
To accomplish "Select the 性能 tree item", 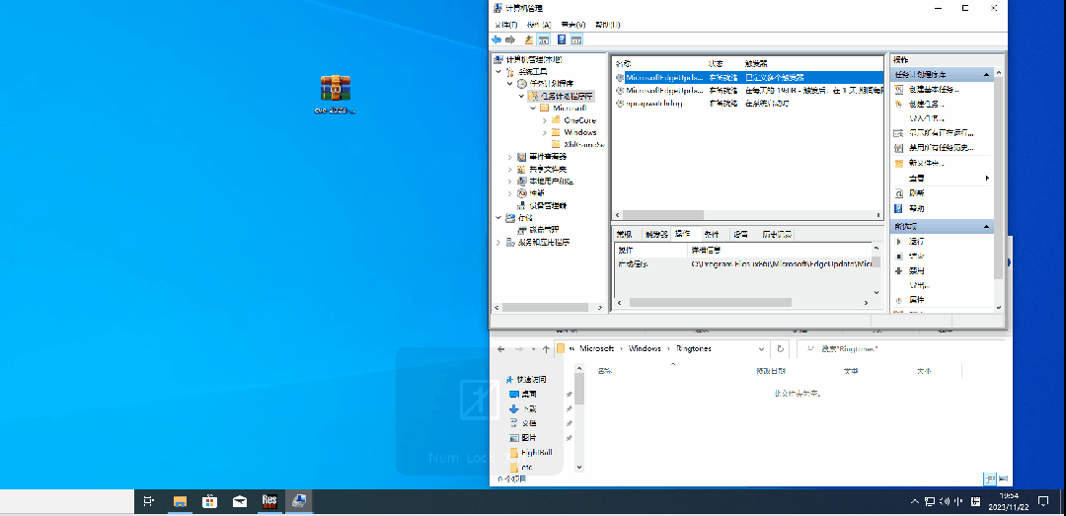I will pyautogui.click(x=536, y=193).
